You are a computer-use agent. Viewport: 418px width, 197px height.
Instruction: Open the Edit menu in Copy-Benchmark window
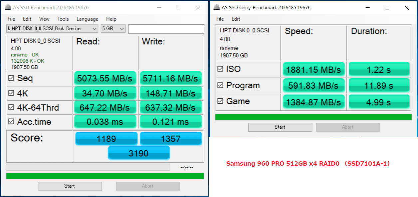pos(236,19)
